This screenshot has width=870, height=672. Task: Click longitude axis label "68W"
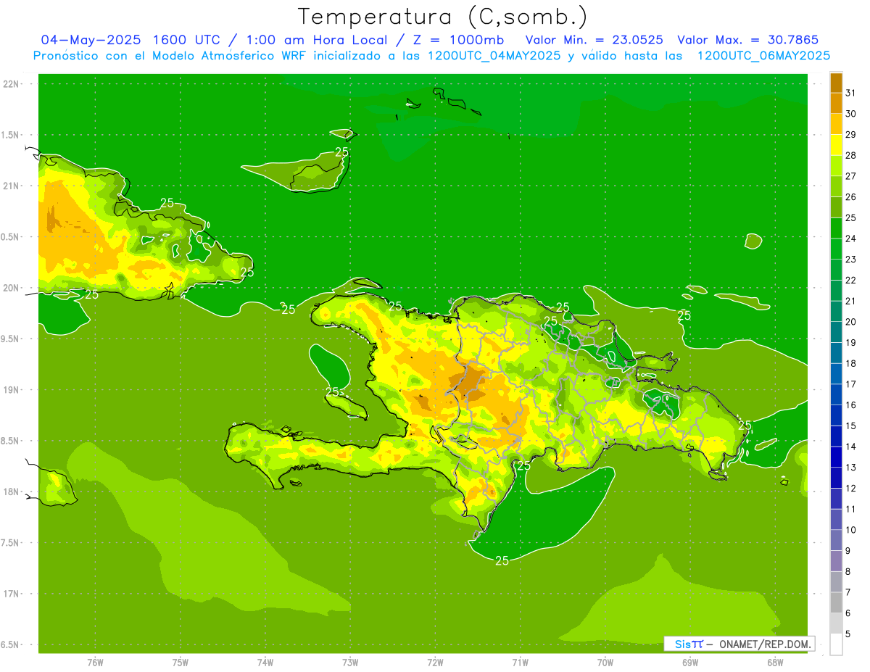tap(775, 663)
